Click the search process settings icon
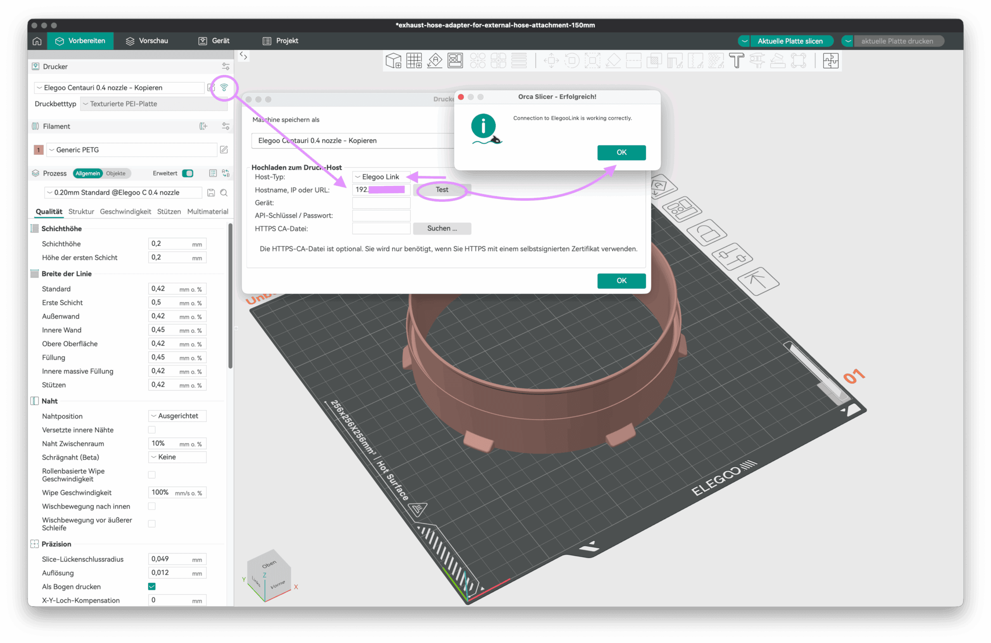 (x=224, y=193)
